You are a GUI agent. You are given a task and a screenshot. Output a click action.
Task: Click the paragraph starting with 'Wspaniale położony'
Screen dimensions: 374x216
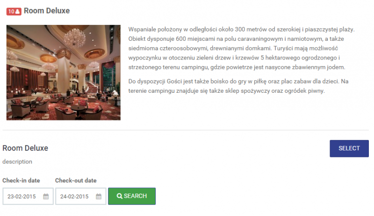pos(241,48)
